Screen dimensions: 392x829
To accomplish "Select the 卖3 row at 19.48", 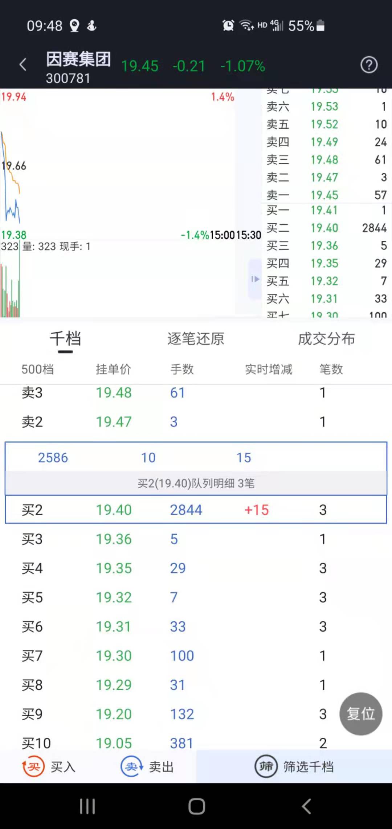I will click(x=196, y=393).
